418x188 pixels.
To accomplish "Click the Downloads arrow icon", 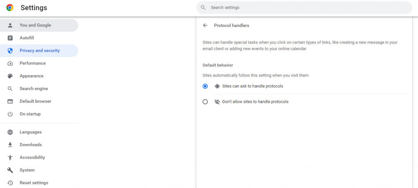I will tap(10, 145).
